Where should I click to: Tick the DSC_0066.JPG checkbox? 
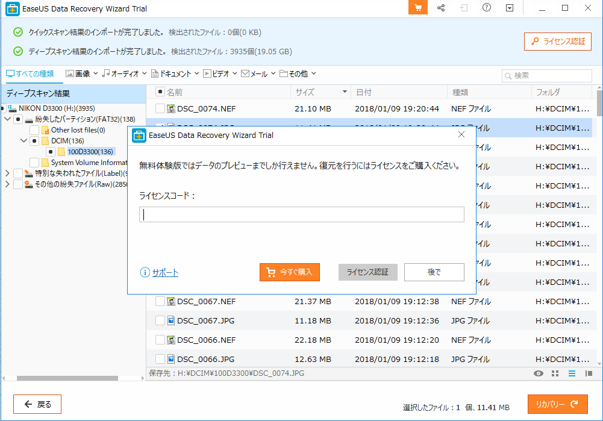coord(160,359)
